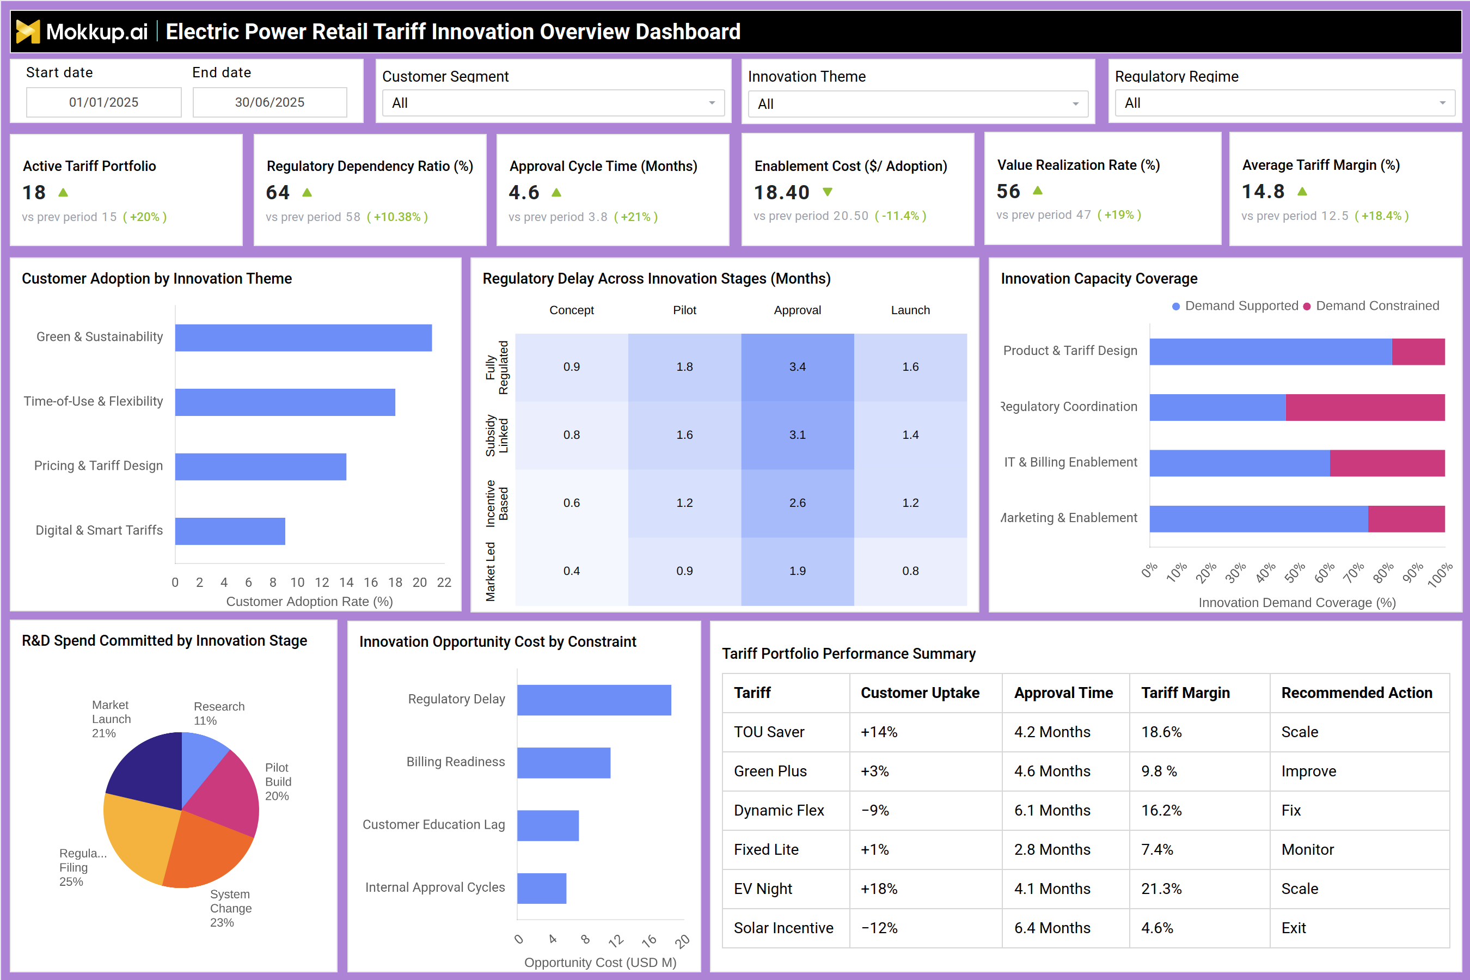Image resolution: width=1470 pixels, height=980 pixels.
Task: Click the Mokkup.ai logo icon
Action: [28, 31]
